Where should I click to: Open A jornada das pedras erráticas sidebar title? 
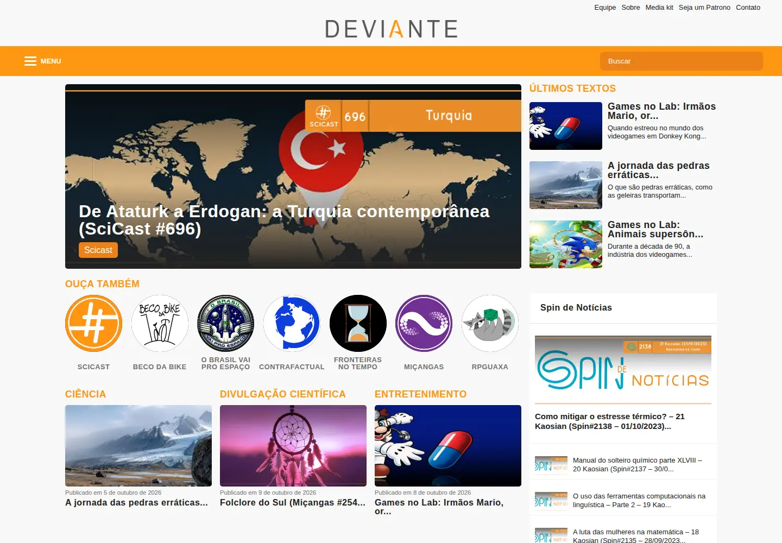pyautogui.click(x=659, y=170)
